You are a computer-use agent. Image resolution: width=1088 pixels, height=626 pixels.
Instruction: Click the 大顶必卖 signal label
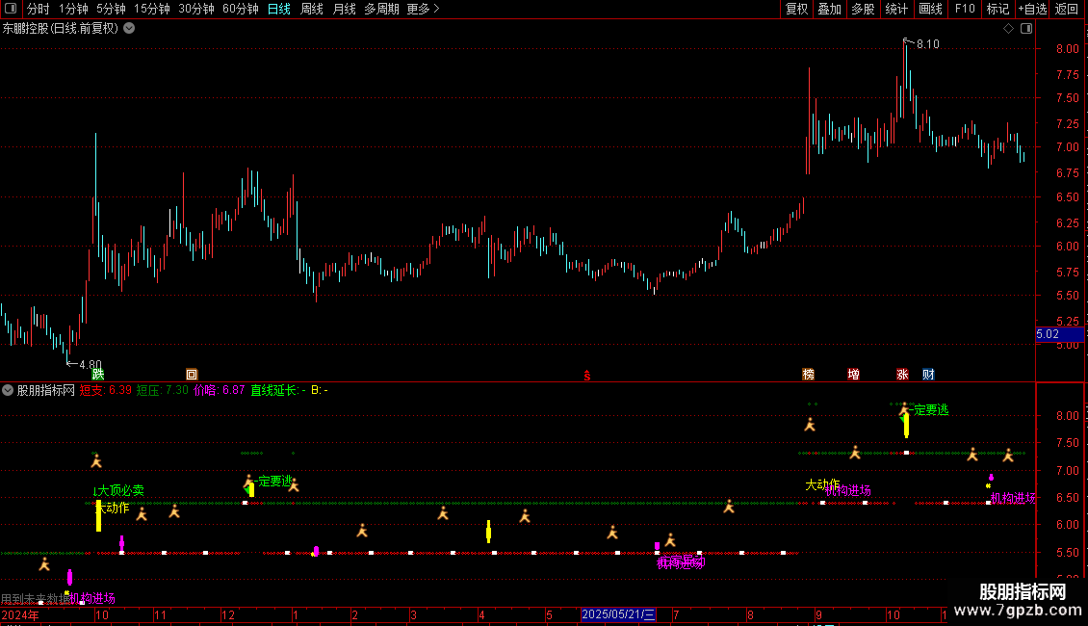tap(120, 490)
